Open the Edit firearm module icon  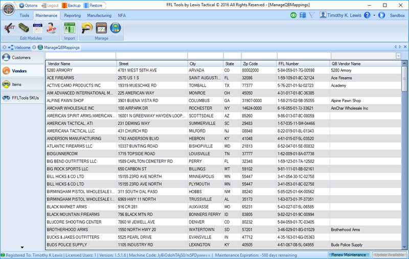click(9, 28)
